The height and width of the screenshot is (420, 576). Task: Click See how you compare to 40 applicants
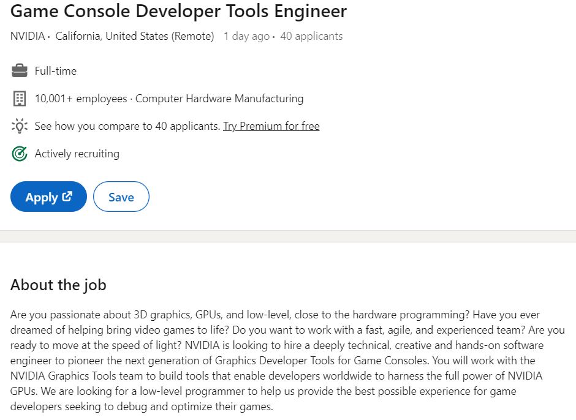127,126
